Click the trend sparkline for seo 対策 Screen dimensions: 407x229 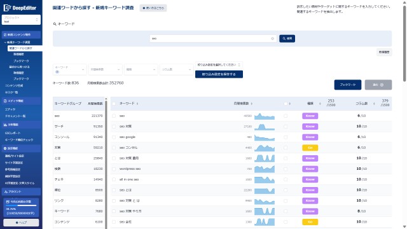(x=265, y=127)
